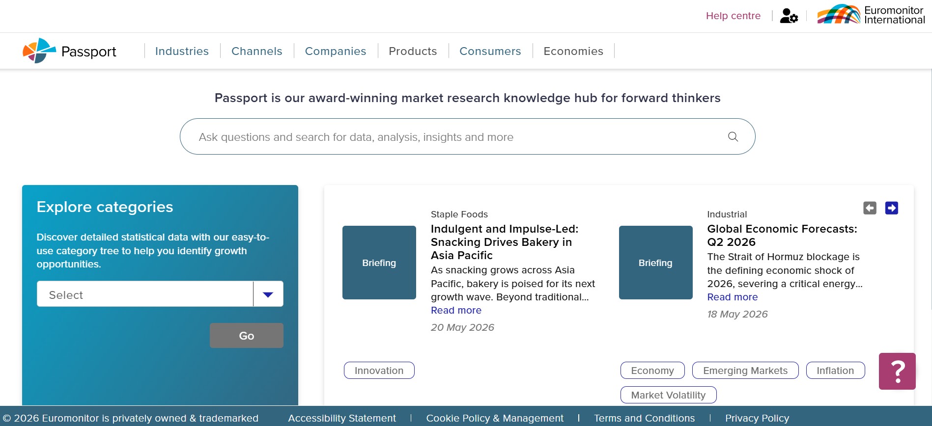
Task: Open the Channels menu
Action: coord(256,51)
